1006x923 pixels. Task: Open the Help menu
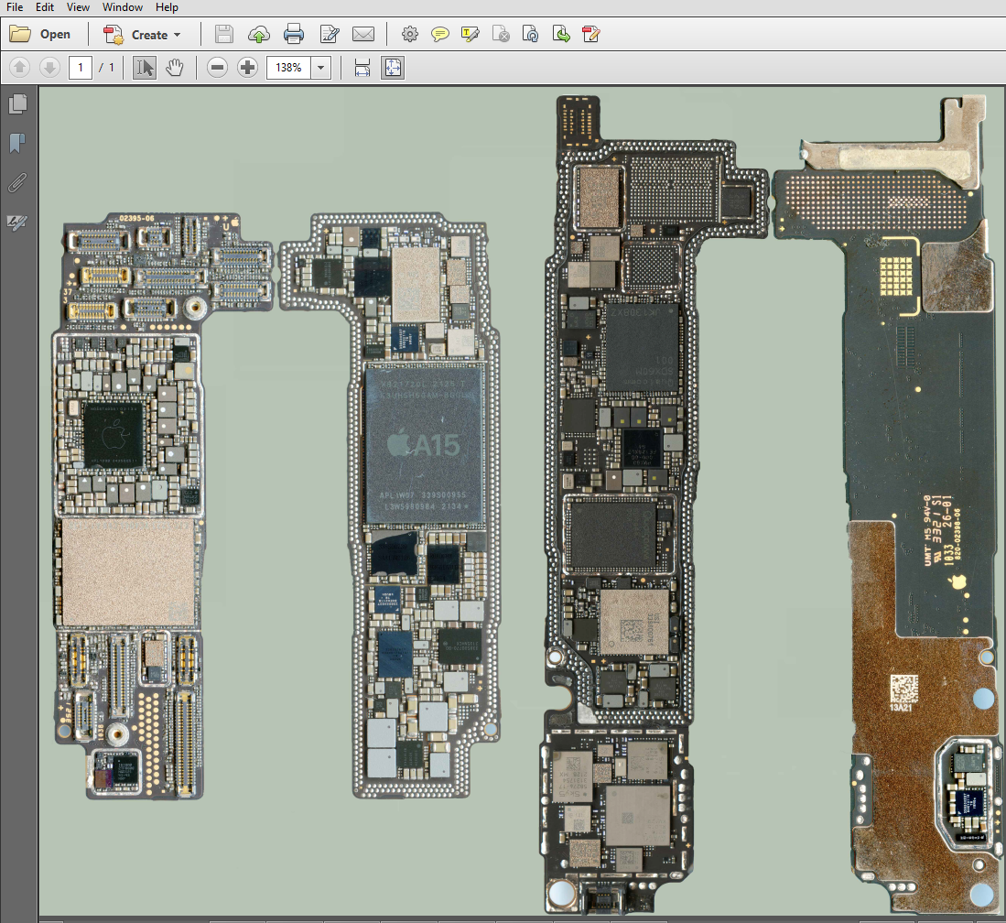[x=167, y=6]
